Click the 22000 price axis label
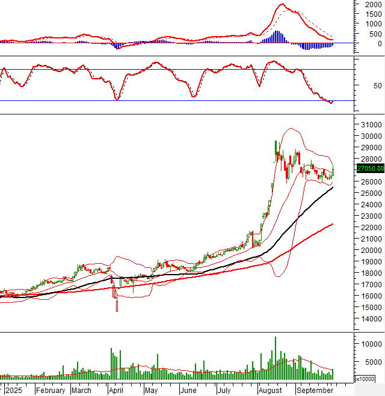 click(368, 228)
